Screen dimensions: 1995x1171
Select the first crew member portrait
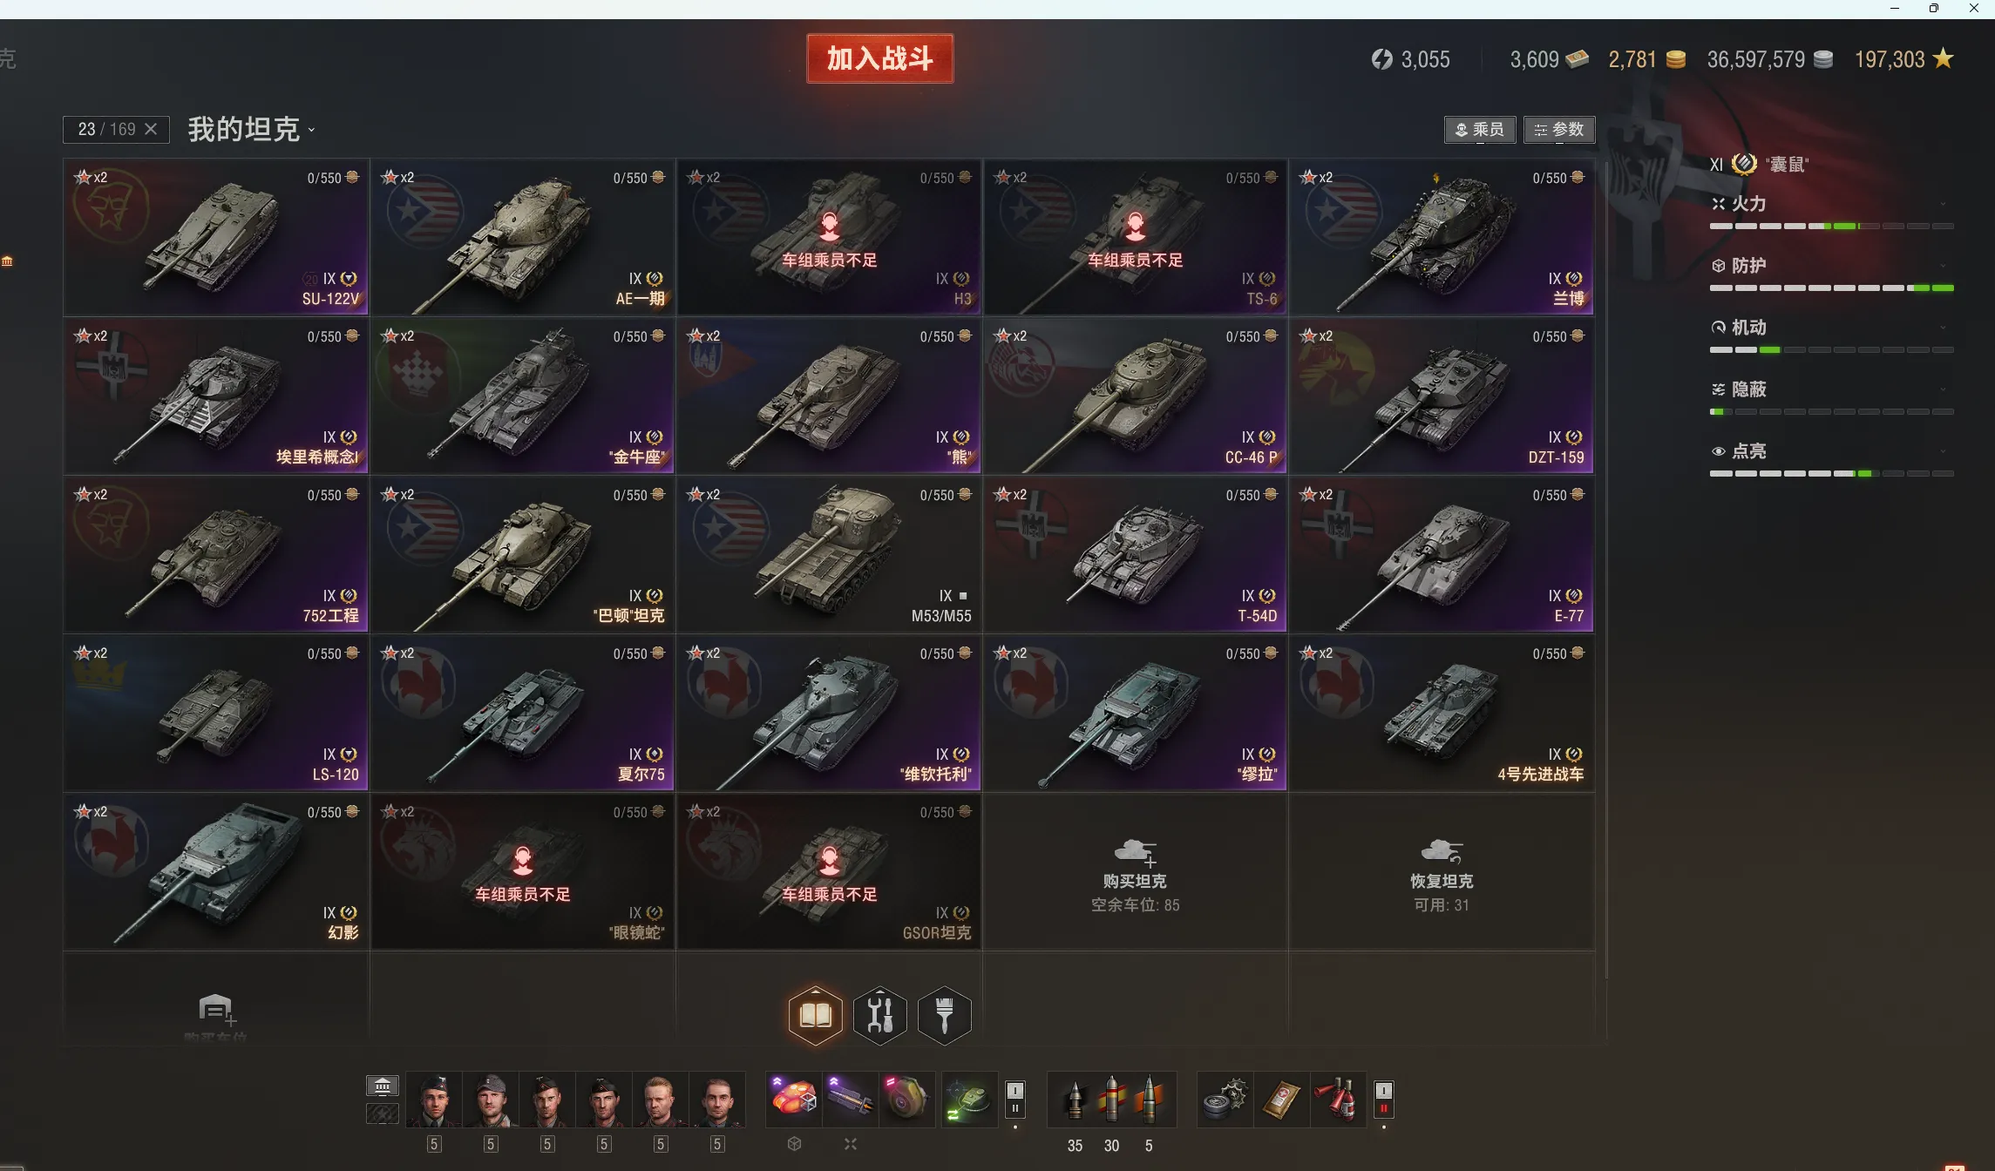coord(434,1100)
